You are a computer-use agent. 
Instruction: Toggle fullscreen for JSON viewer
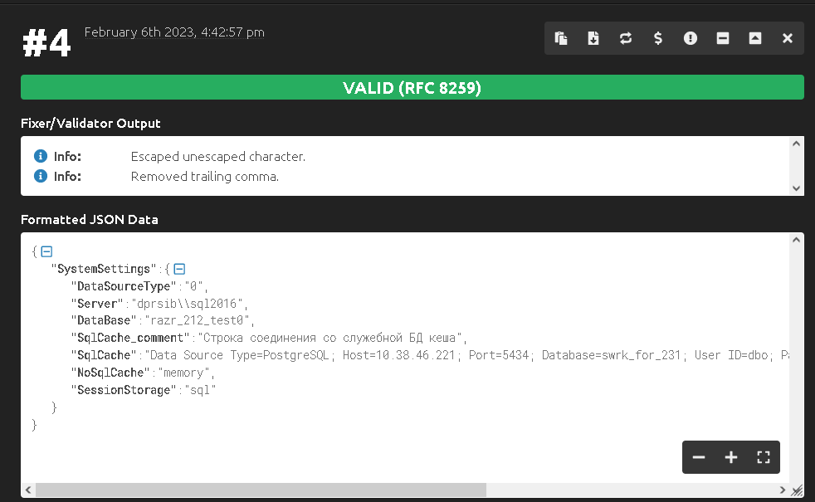(763, 457)
